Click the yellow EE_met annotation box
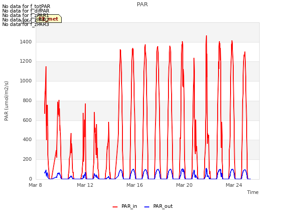Viewport: 286px width, 215px height. [49, 19]
